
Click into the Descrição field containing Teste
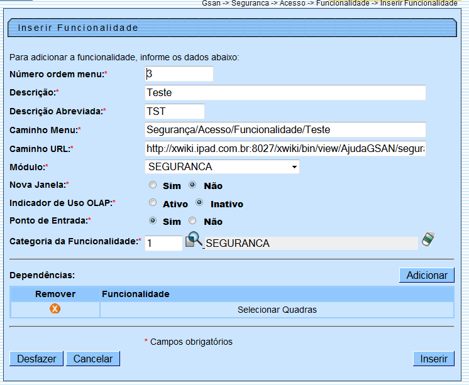coord(285,93)
